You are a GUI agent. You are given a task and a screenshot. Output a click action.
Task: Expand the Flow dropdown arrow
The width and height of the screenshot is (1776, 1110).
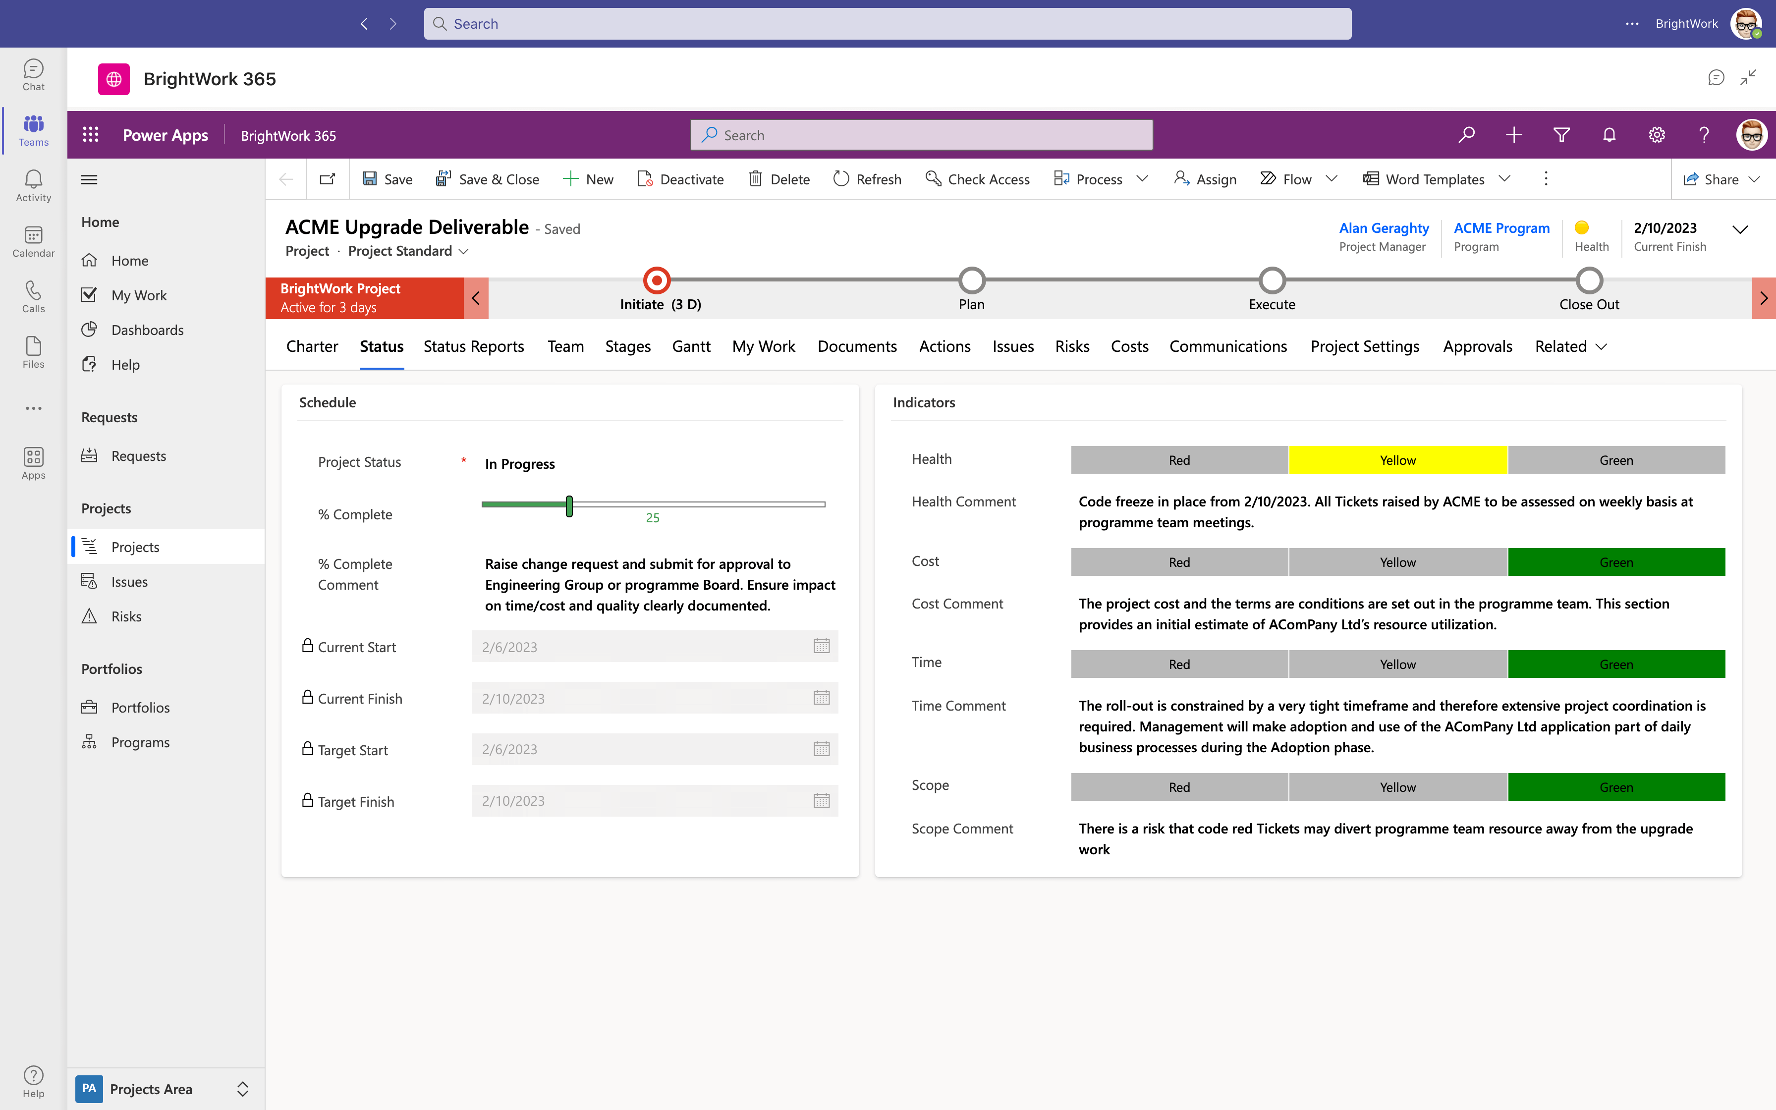coord(1332,179)
